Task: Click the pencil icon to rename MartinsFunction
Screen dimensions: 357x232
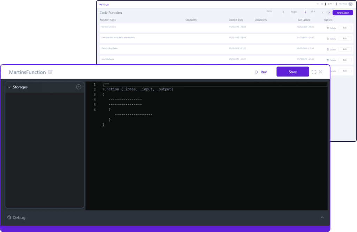Action: [x=50, y=72]
